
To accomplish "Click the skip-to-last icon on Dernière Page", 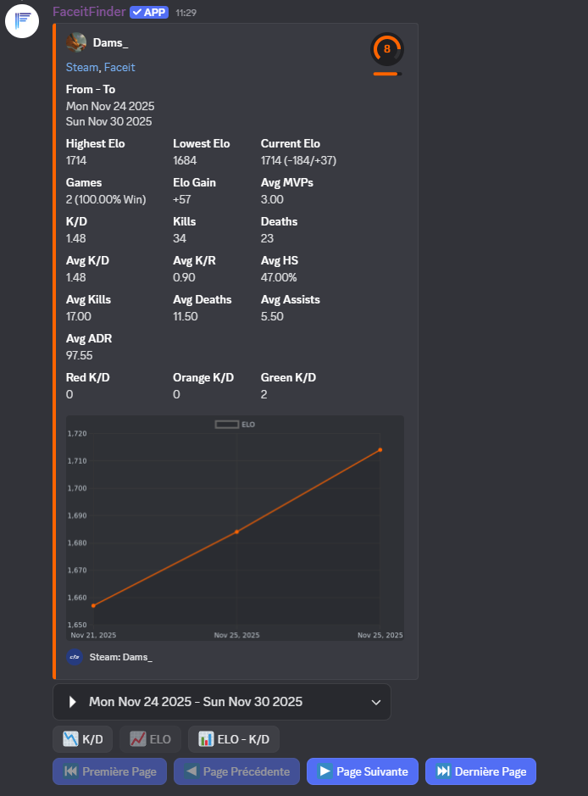I will pyautogui.click(x=443, y=771).
